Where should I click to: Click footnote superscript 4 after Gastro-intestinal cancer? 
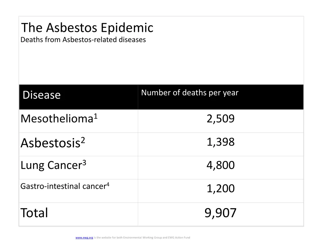[108, 184]
